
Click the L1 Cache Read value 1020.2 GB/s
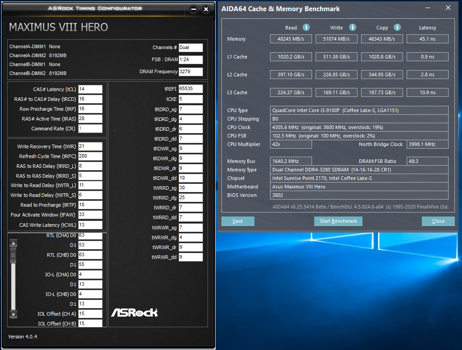(x=291, y=57)
